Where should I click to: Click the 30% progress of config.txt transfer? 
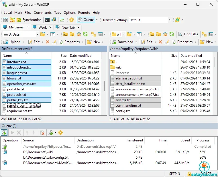click(x=203, y=157)
